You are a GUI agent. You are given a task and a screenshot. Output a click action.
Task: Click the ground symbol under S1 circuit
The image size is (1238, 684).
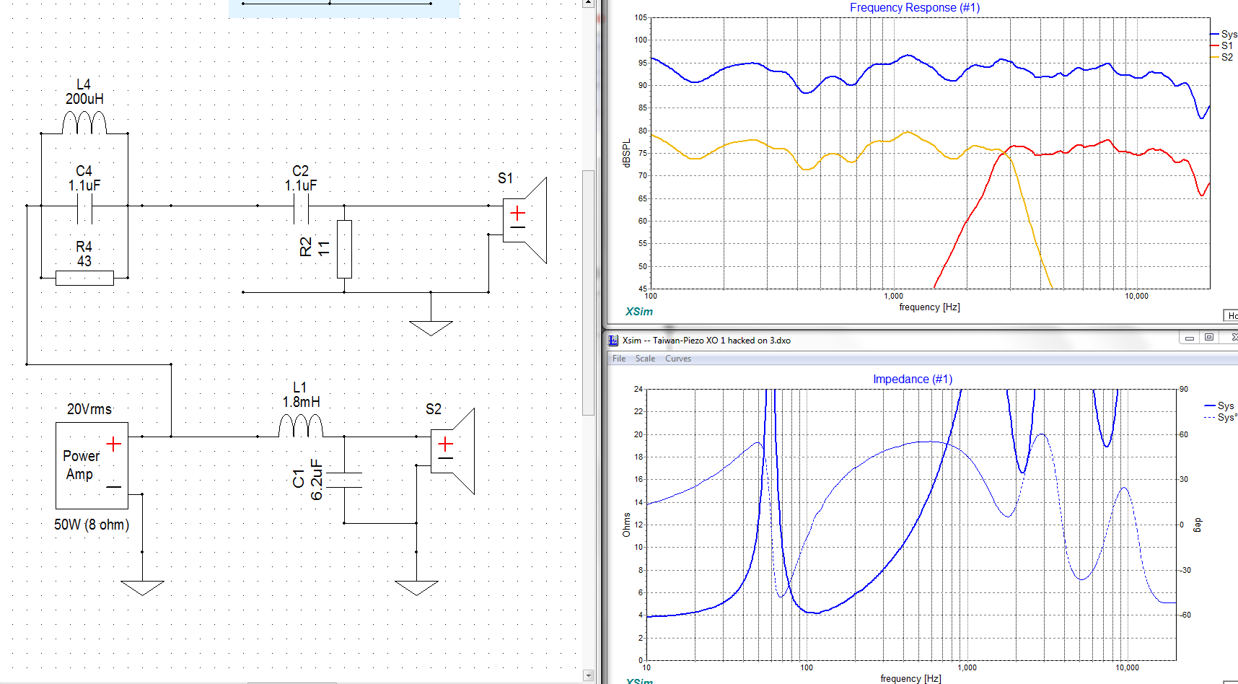431,328
